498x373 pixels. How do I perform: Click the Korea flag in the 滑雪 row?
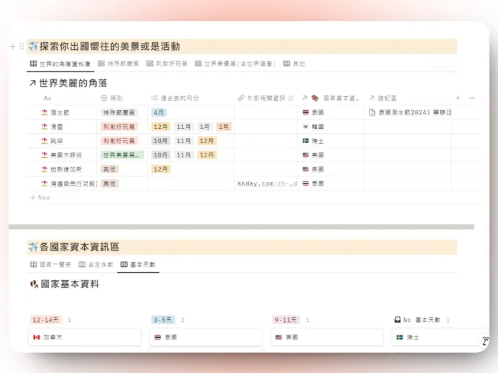coord(306,126)
